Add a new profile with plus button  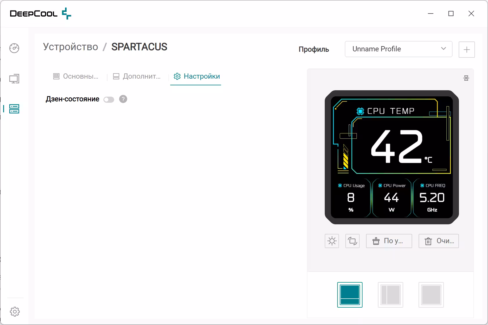click(x=467, y=50)
